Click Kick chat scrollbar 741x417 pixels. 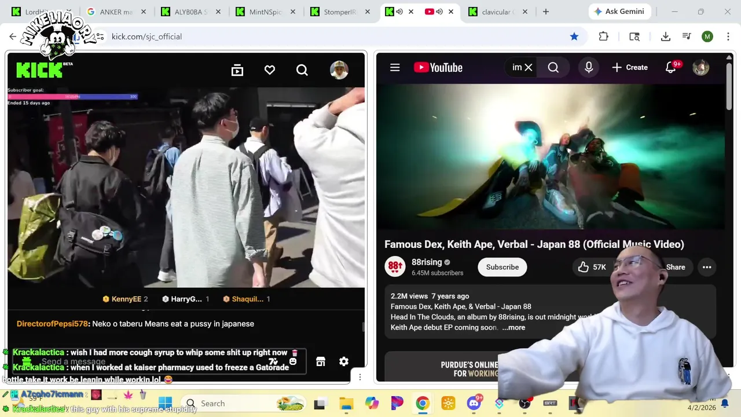(364, 327)
